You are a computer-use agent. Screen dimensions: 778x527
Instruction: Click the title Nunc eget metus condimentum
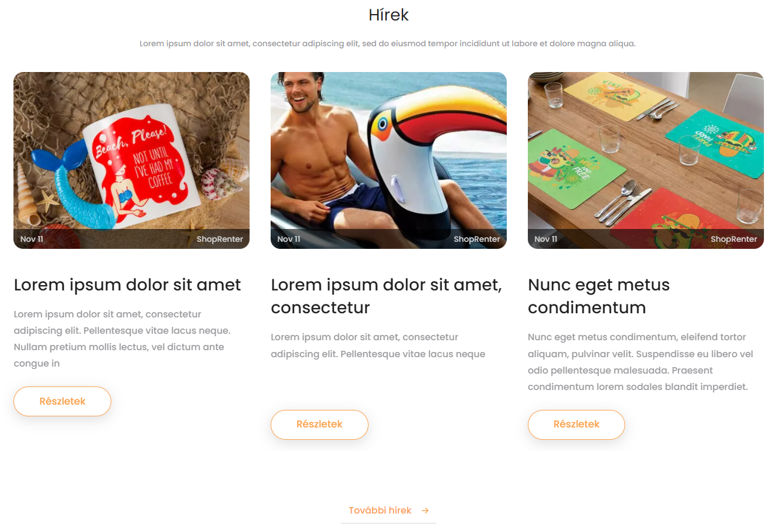point(599,296)
